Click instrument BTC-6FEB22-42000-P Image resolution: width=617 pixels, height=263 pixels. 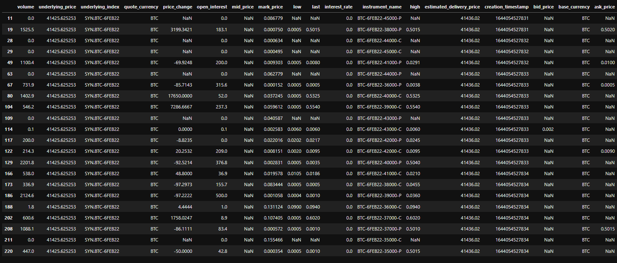click(379, 140)
